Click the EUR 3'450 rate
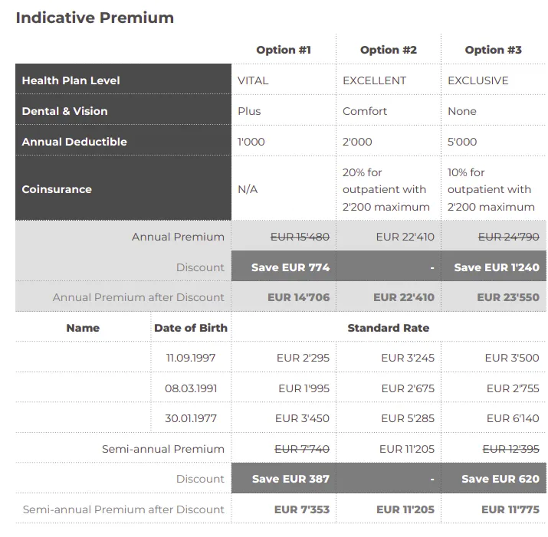This screenshot has height=537, width=548. [302, 418]
